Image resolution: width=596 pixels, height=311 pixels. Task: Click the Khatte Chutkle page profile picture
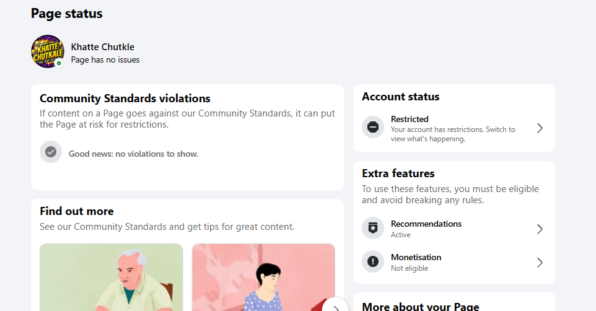pos(48,51)
